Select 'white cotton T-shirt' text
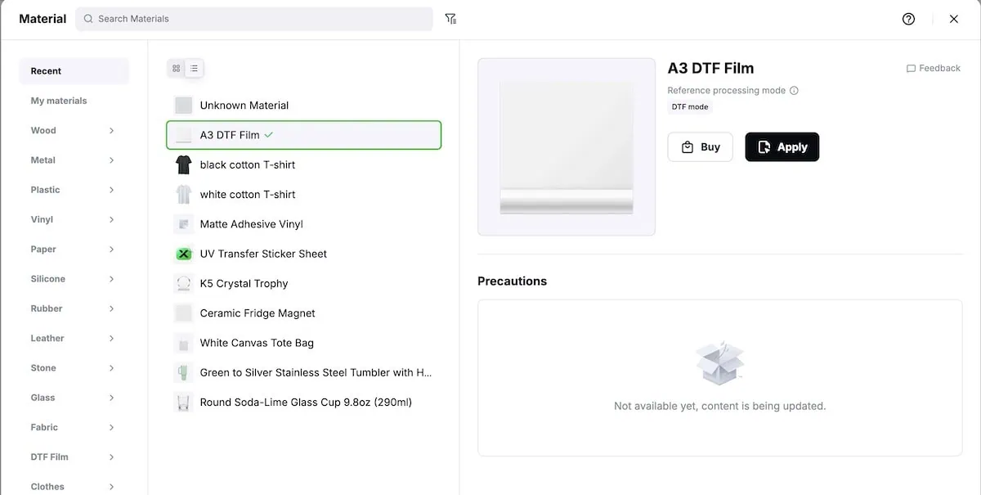981x495 pixels. point(248,195)
